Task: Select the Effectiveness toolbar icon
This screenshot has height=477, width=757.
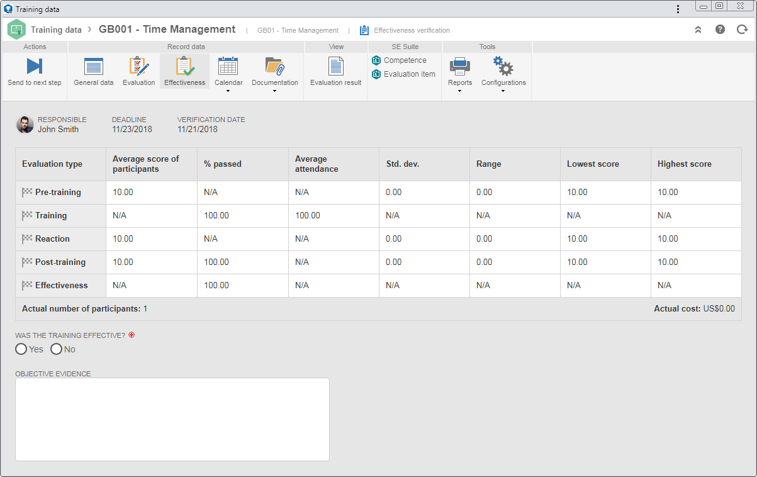Action: click(185, 66)
